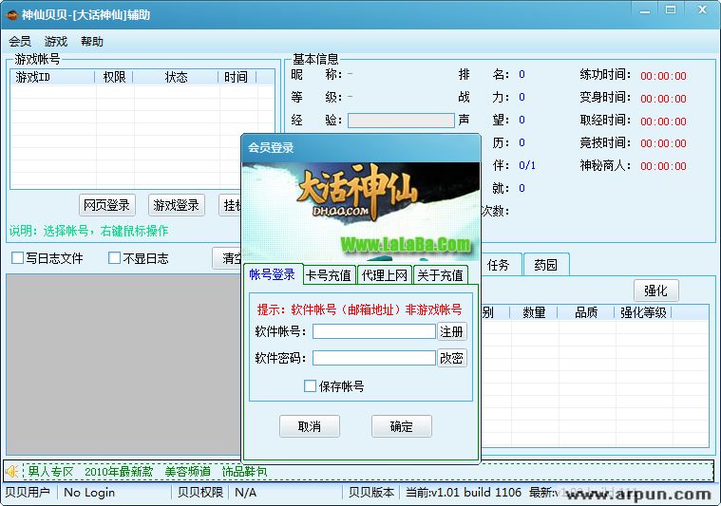This screenshot has width=721, height=506.
Task: Click the No Login status text
Action: point(89,492)
